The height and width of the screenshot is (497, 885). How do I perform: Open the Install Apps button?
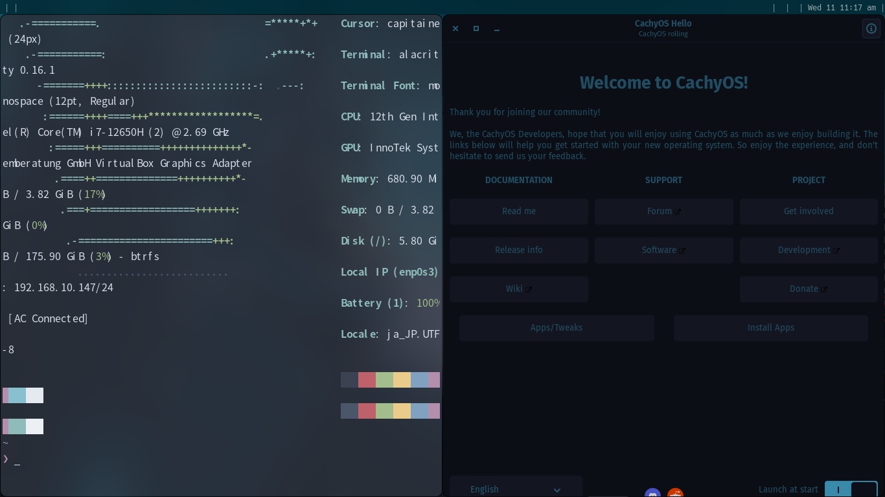click(771, 328)
